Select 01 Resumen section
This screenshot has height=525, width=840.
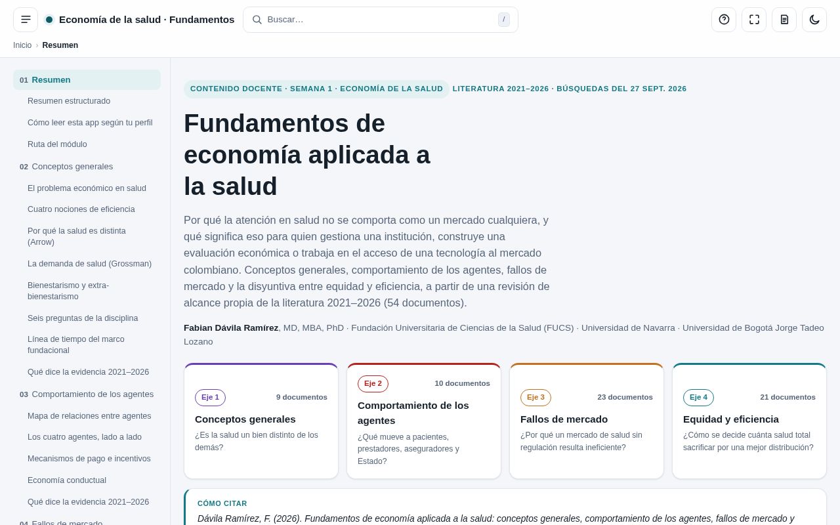click(x=87, y=79)
